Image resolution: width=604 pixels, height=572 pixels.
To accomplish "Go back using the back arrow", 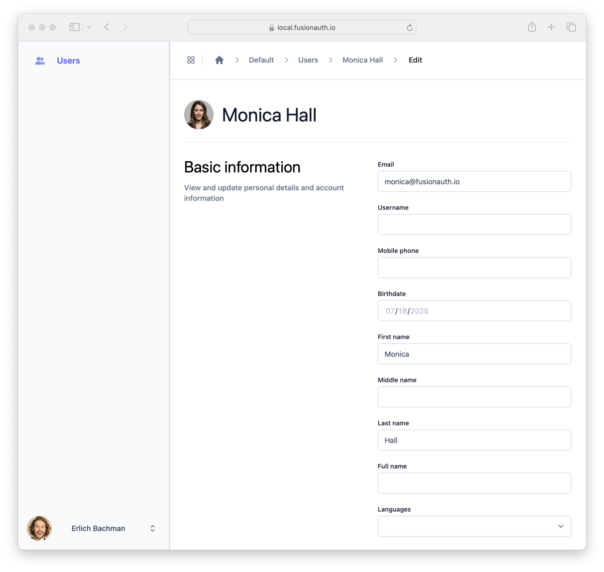I will tap(106, 27).
